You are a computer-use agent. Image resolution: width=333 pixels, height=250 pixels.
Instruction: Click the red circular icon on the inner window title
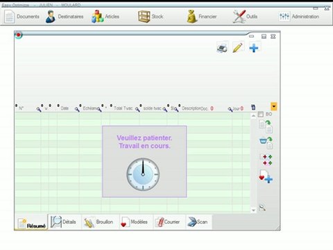18,35
